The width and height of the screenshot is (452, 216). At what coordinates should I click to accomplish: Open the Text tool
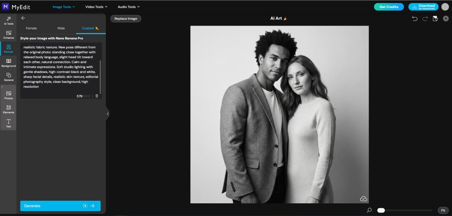coord(8,123)
